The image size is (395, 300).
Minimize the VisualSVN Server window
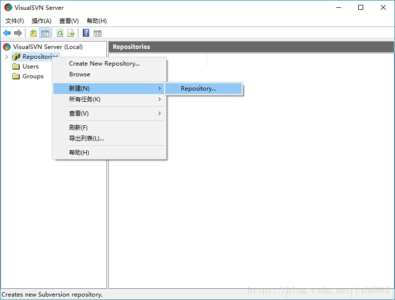pos(339,7)
